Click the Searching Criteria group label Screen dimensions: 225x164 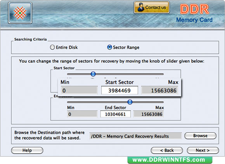(x=30, y=39)
